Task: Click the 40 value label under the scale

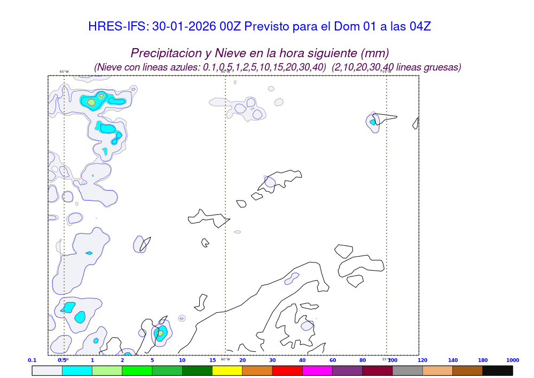Action: pos(302,360)
